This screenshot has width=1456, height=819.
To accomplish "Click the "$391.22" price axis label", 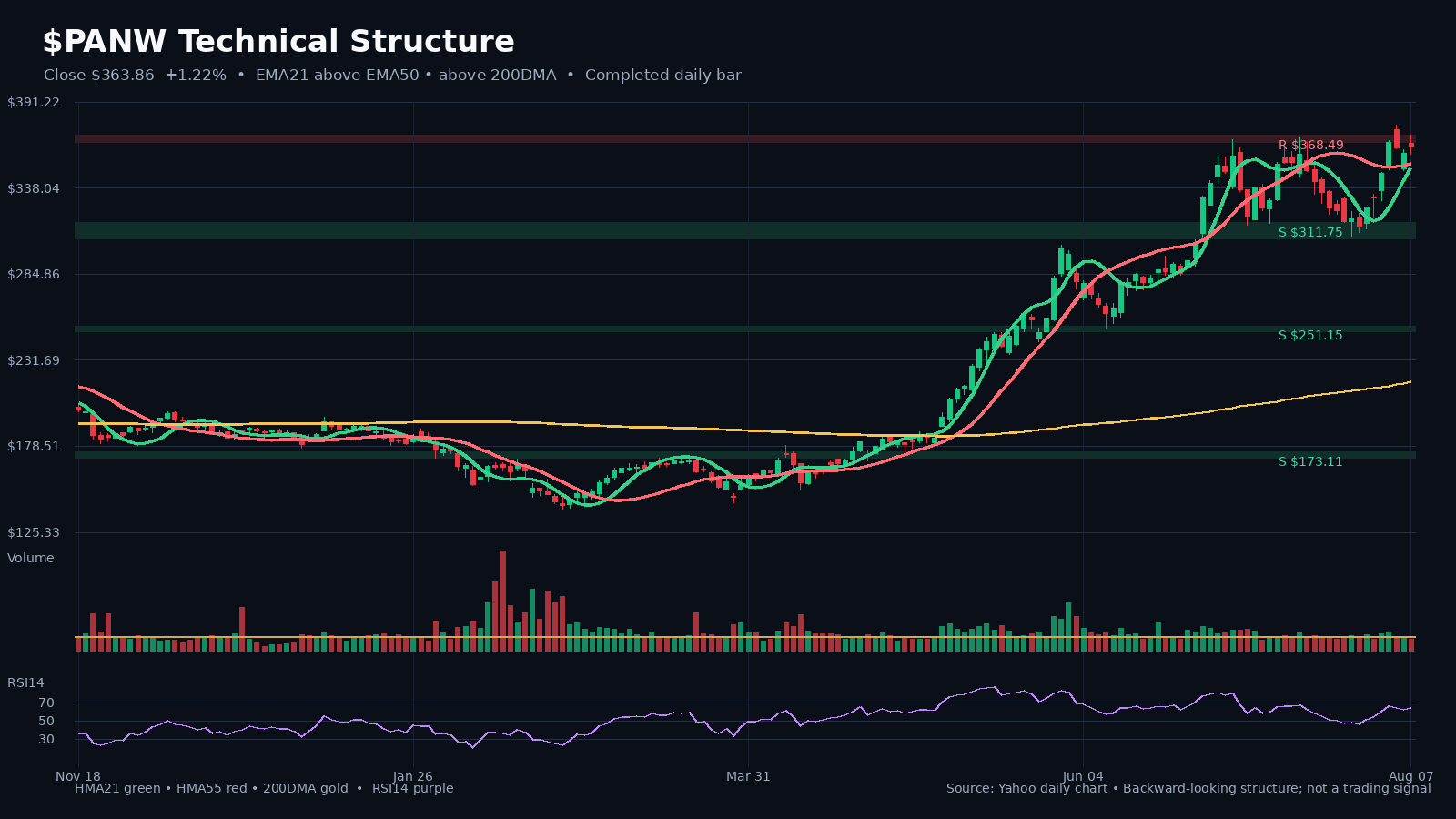I will point(34,102).
